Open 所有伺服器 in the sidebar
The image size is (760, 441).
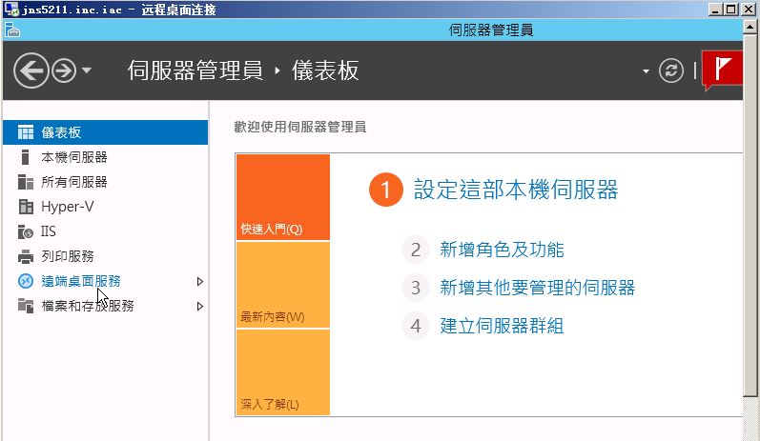pyautogui.click(x=106, y=182)
